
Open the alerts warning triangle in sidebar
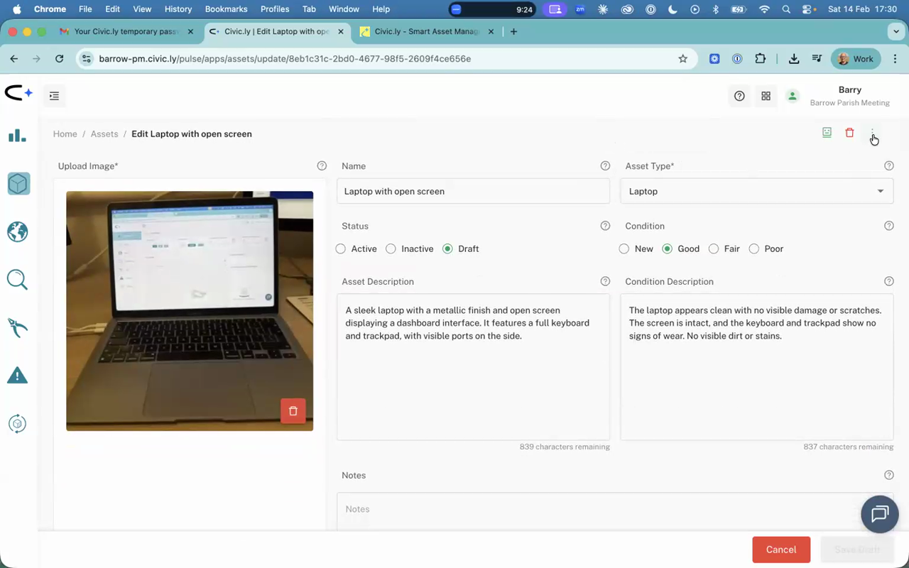click(17, 375)
